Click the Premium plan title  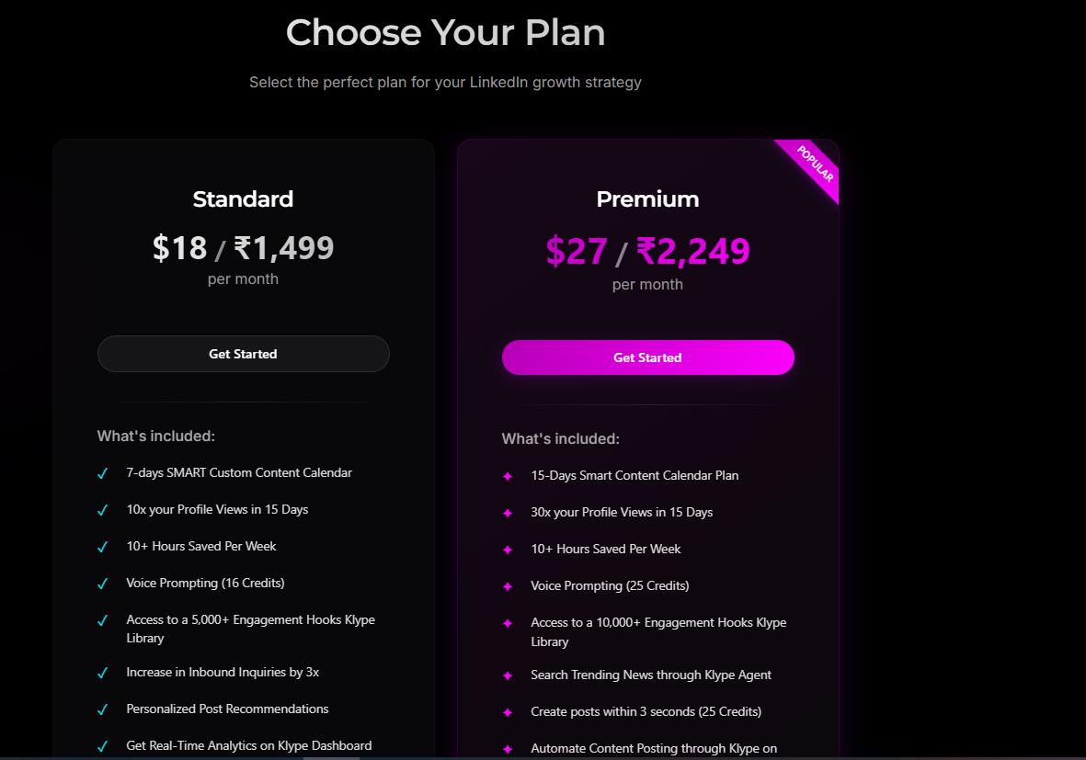point(647,199)
